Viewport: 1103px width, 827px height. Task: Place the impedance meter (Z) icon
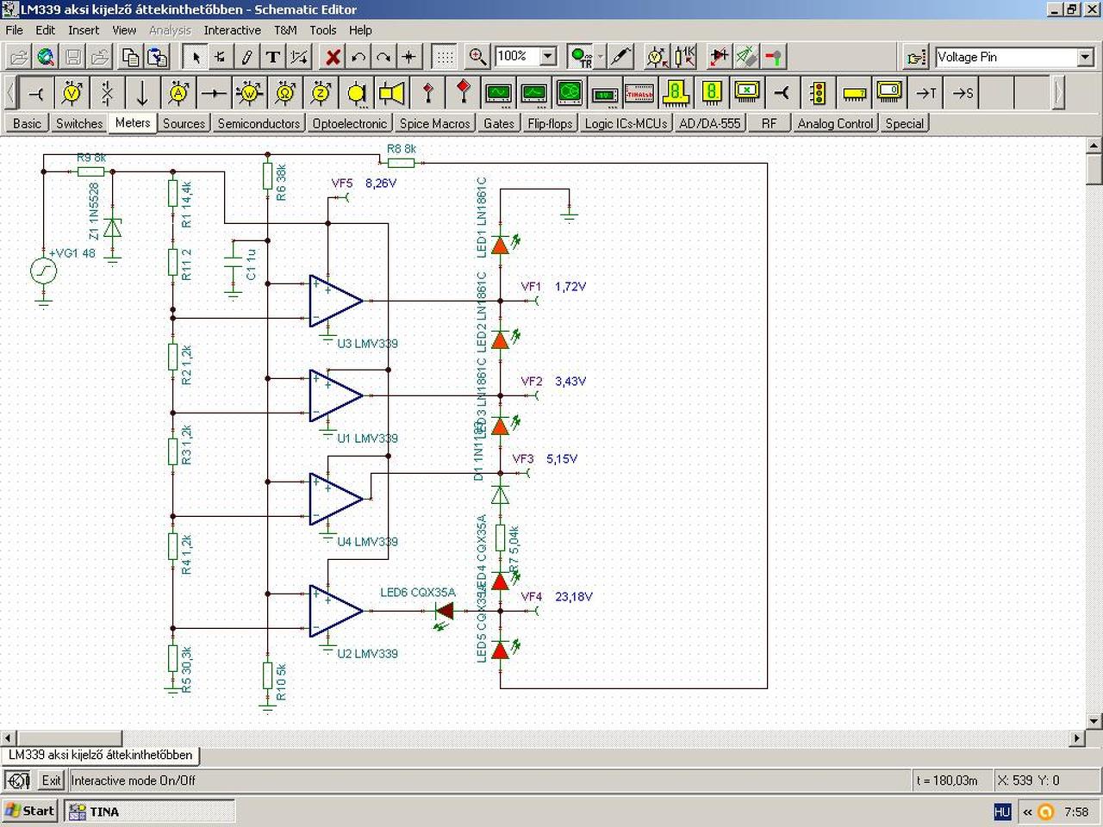(321, 92)
